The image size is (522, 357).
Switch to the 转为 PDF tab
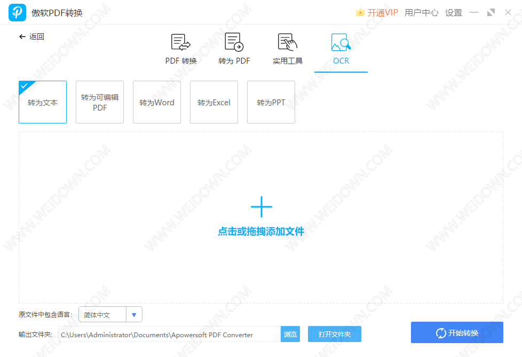coord(234,49)
